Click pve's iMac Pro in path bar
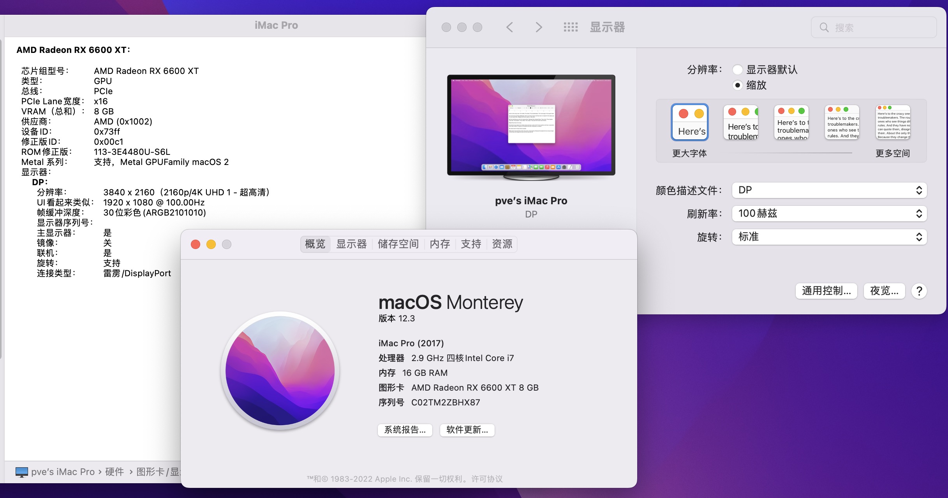 63,472
